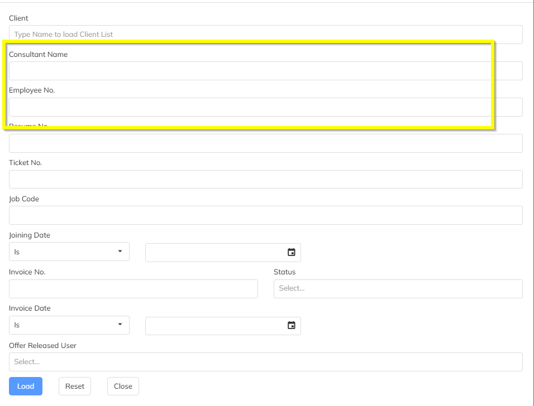
Task: Click the 'Offer Released User' label text
Action: pos(42,345)
